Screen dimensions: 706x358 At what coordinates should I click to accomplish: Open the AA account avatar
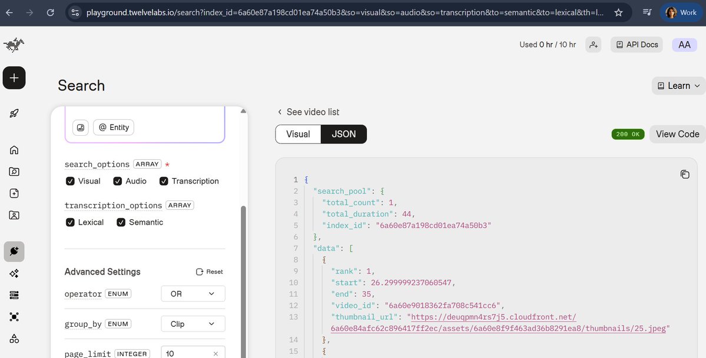coord(684,45)
